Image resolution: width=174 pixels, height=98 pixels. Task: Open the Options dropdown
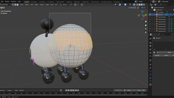(144, 8)
